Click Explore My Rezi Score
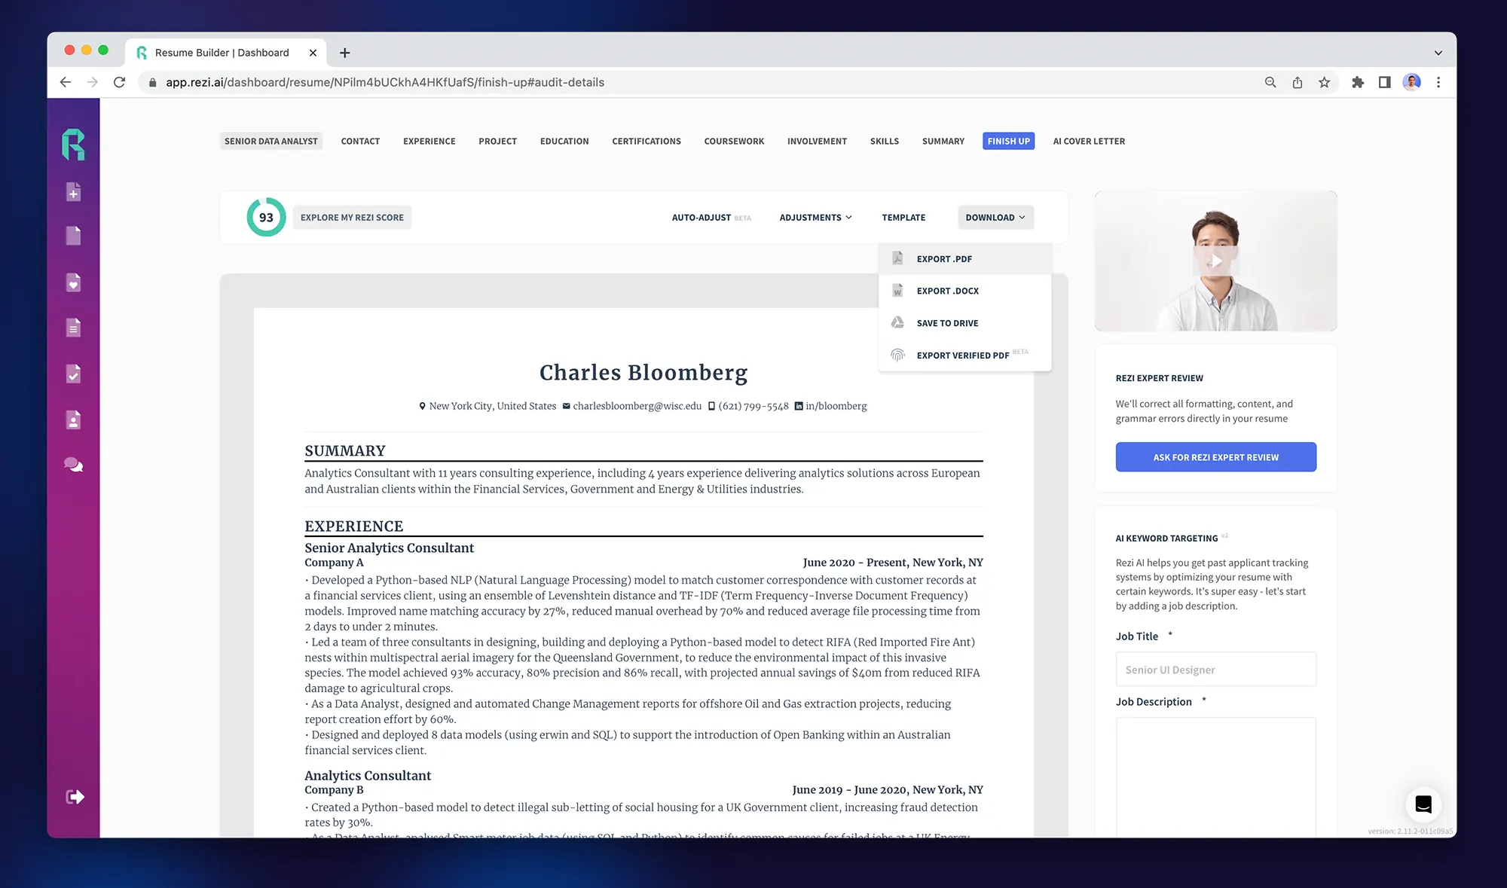This screenshot has width=1507, height=888. pyautogui.click(x=352, y=218)
